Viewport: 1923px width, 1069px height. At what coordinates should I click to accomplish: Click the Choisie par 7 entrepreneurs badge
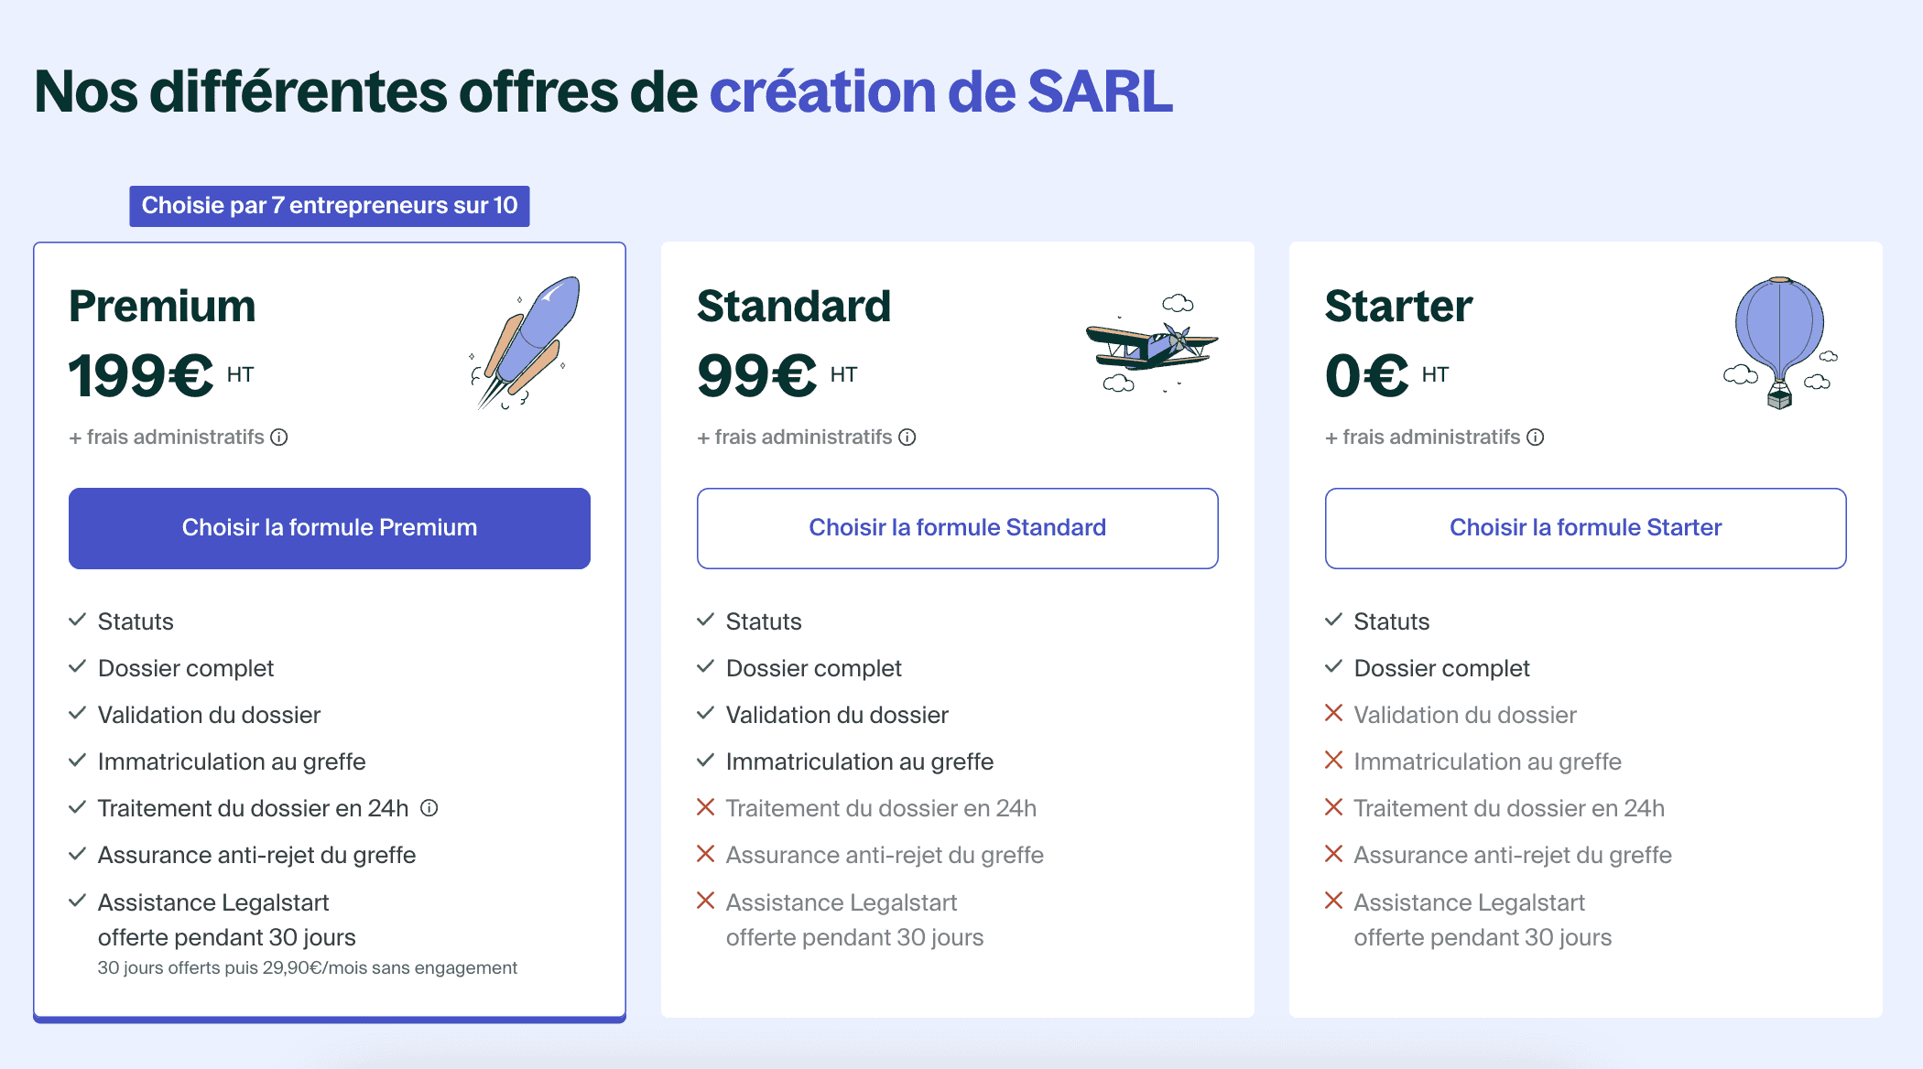point(330,206)
